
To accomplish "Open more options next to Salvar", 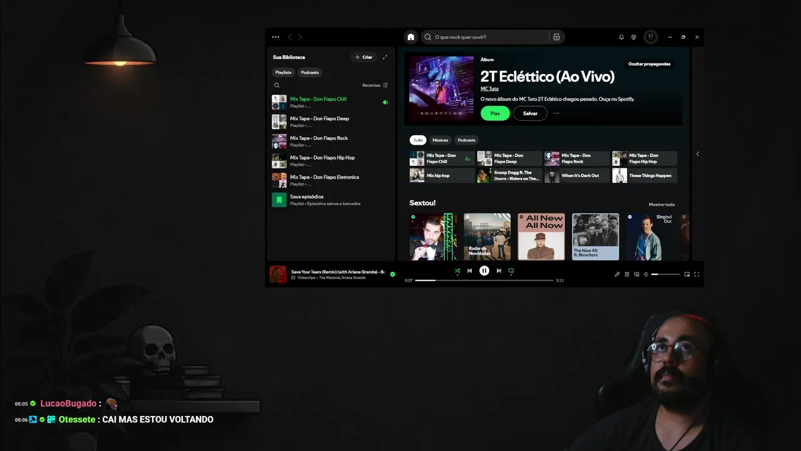I will pyautogui.click(x=556, y=113).
